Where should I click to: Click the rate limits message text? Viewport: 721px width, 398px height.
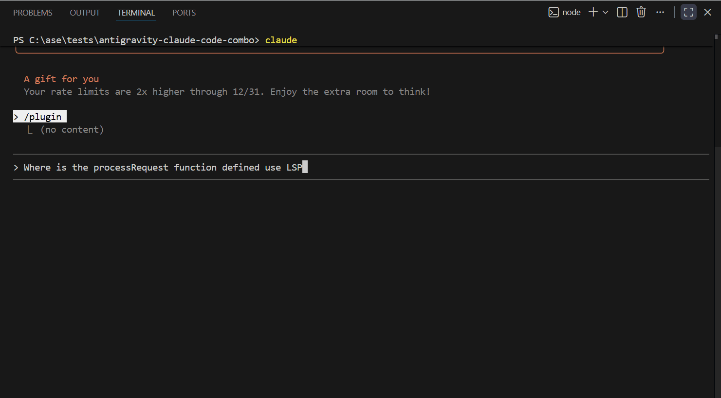click(227, 92)
